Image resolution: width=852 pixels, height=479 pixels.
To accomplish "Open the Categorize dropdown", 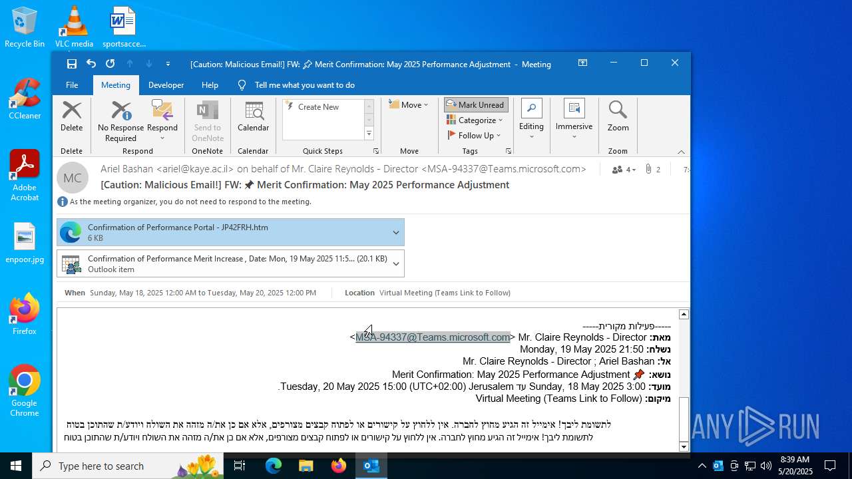I will click(x=475, y=120).
